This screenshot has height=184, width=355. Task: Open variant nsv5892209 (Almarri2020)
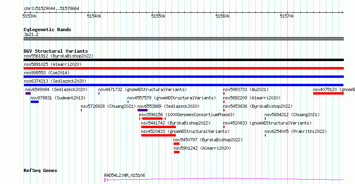coord(252,98)
